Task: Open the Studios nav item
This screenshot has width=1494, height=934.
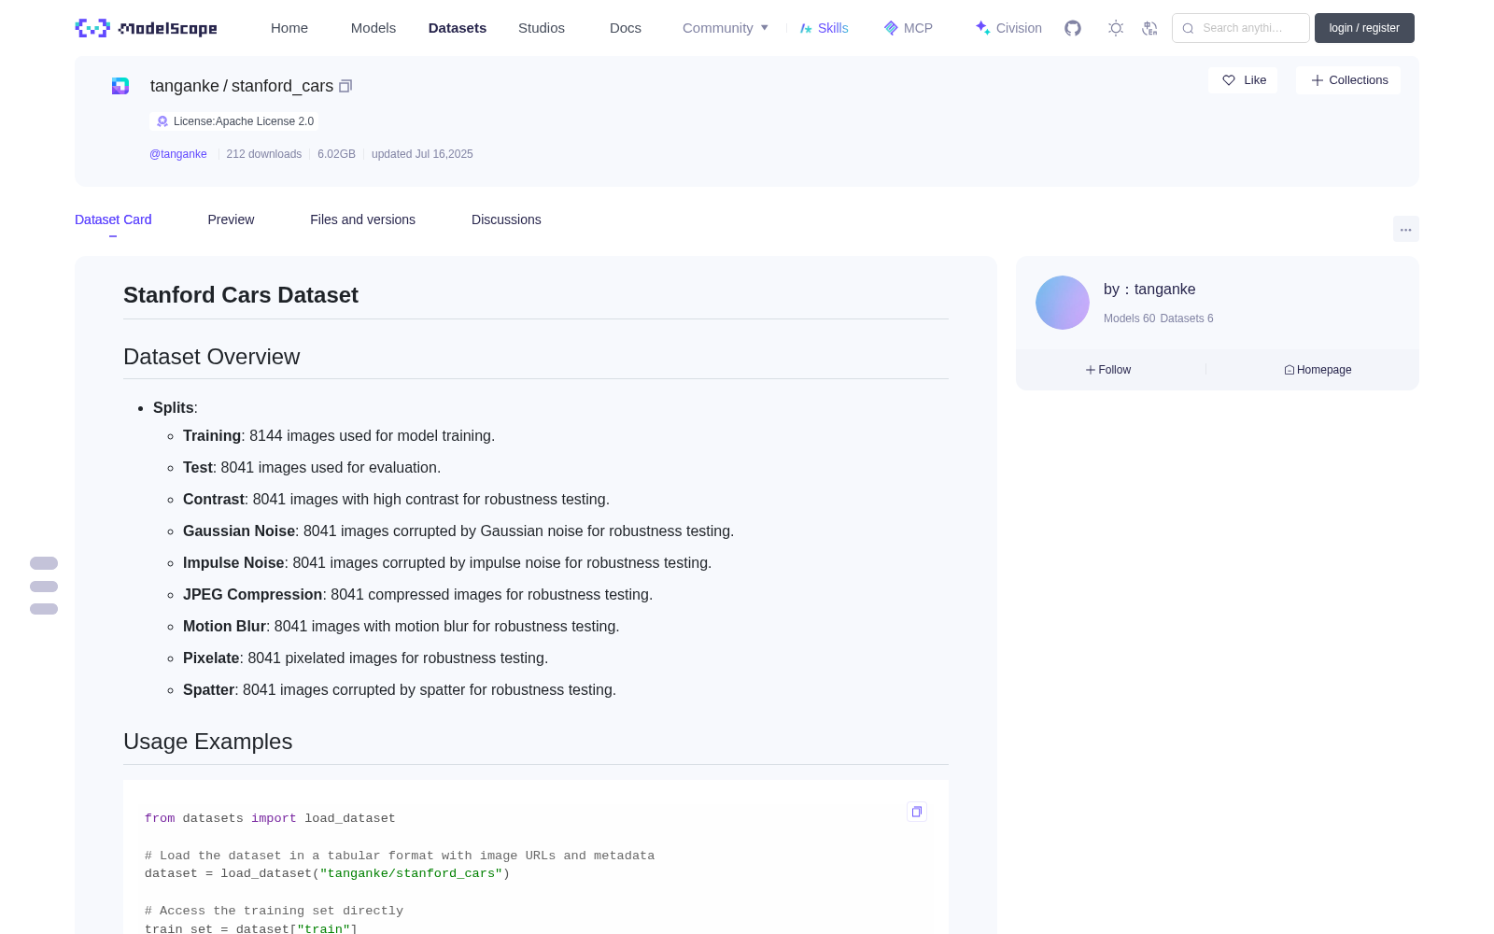Action: click(x=542, y=28)
